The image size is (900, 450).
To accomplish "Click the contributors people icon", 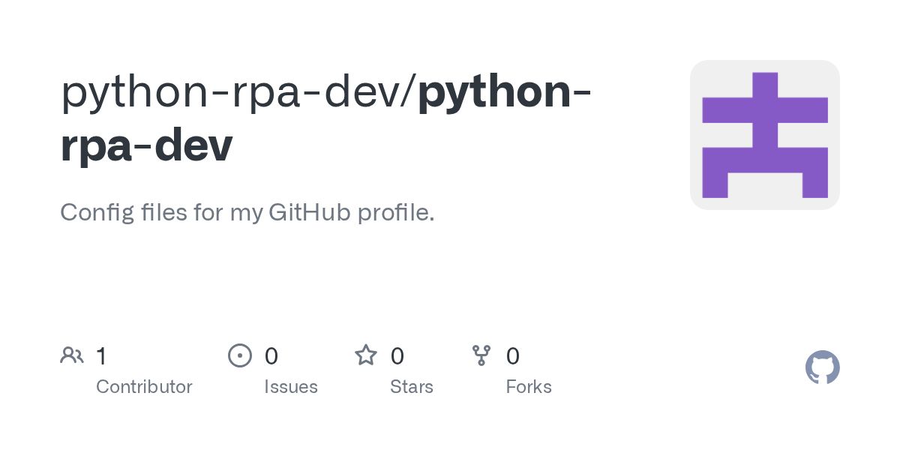I will tap(72, 355).
